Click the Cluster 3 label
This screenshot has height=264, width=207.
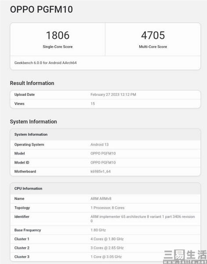[x=22, y=257]
